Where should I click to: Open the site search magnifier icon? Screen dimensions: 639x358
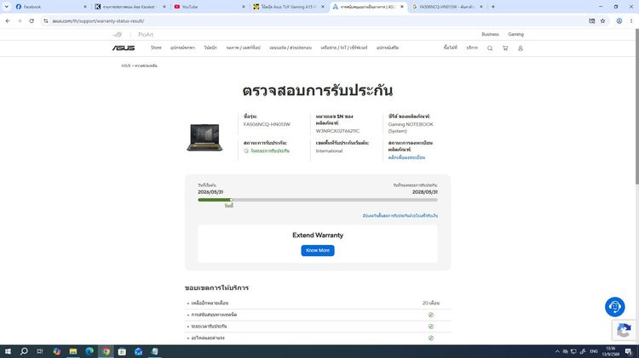490,48
